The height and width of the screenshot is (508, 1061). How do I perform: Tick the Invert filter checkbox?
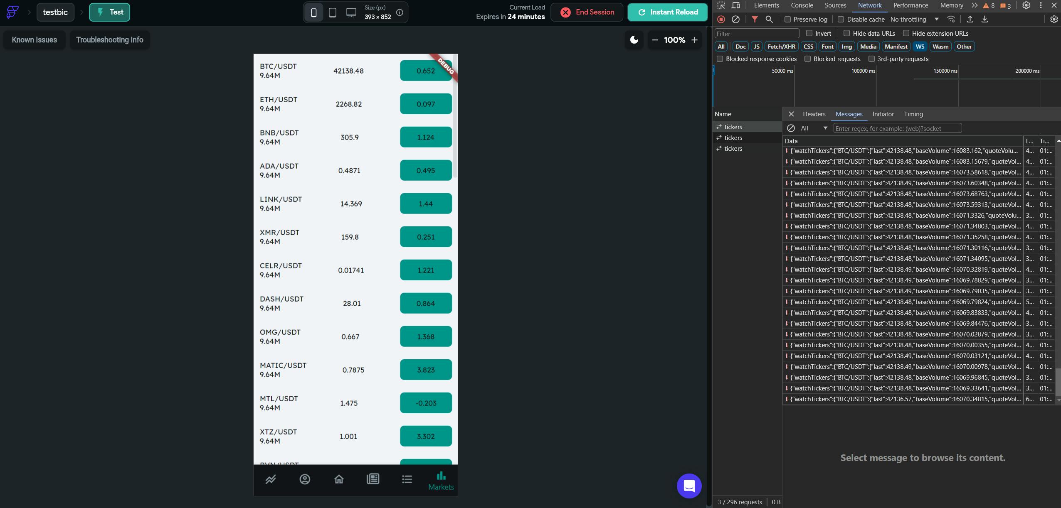pos(809,33)
